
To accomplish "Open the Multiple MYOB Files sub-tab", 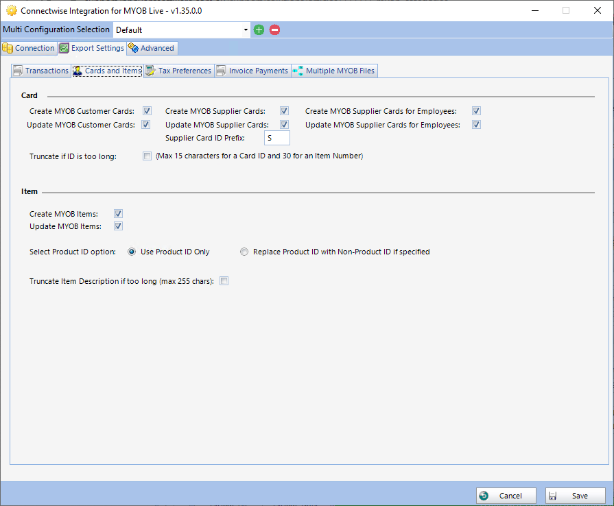I will 334,71.
